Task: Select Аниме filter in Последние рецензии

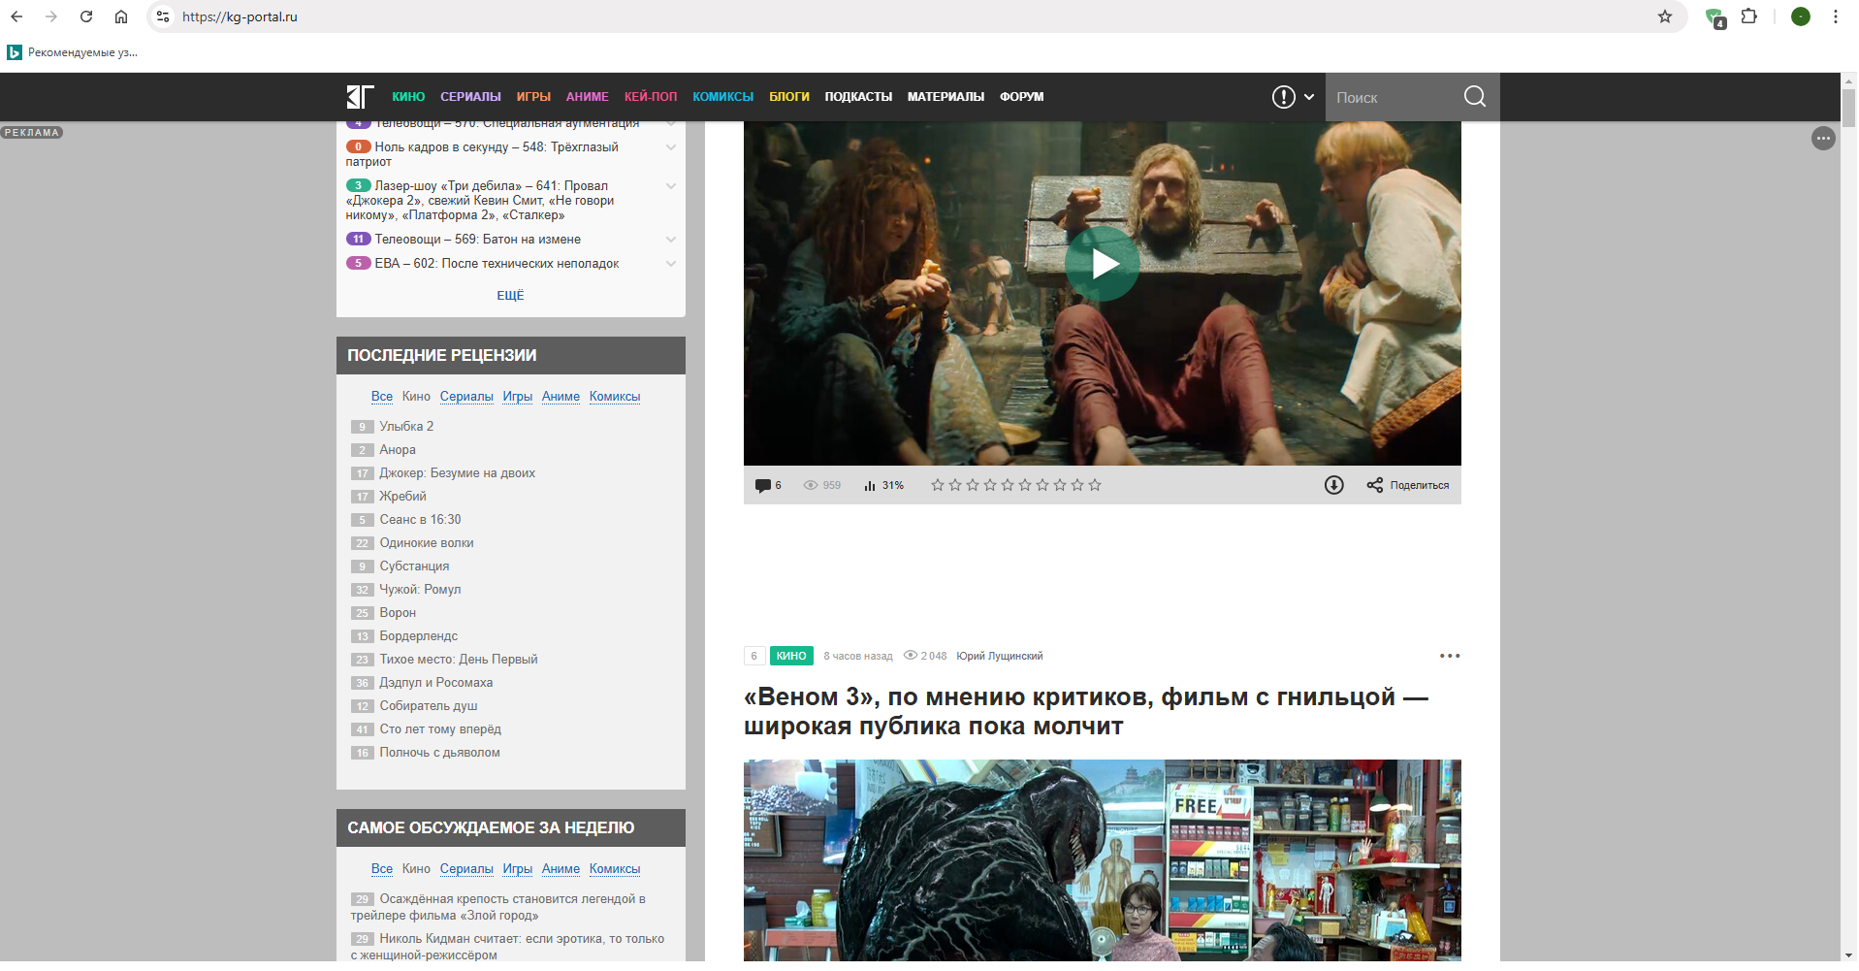Action: click(561, 397)
